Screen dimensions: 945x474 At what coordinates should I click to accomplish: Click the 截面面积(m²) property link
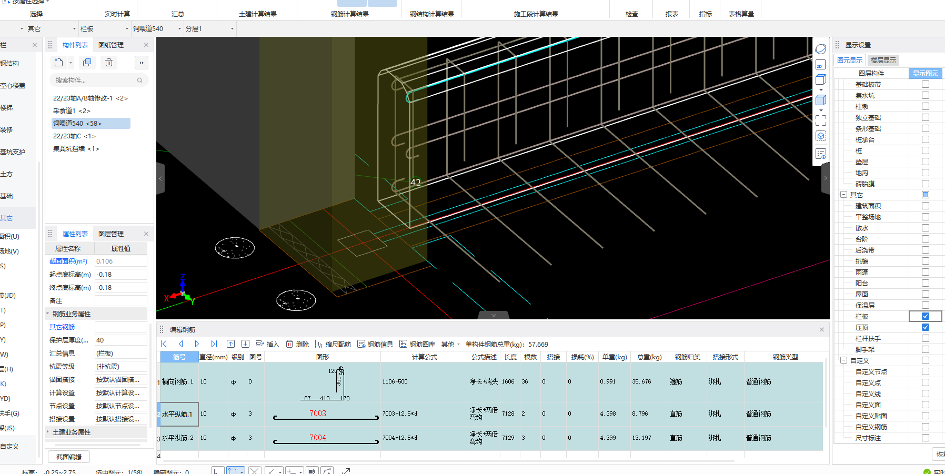(68, 261)
